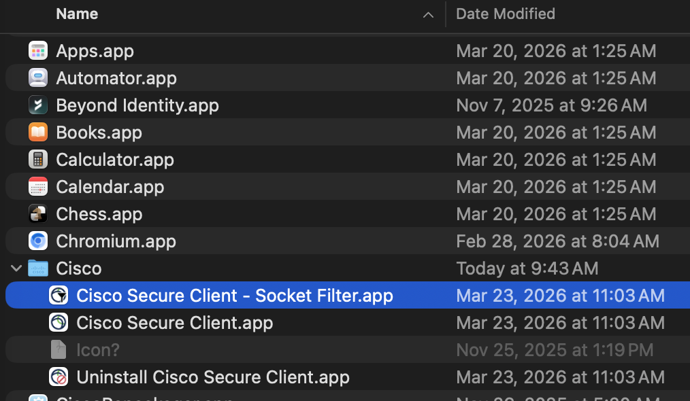Click the Chess.app icon
Viewport: 690px width, 401px height.
click(x=38, y=213)
